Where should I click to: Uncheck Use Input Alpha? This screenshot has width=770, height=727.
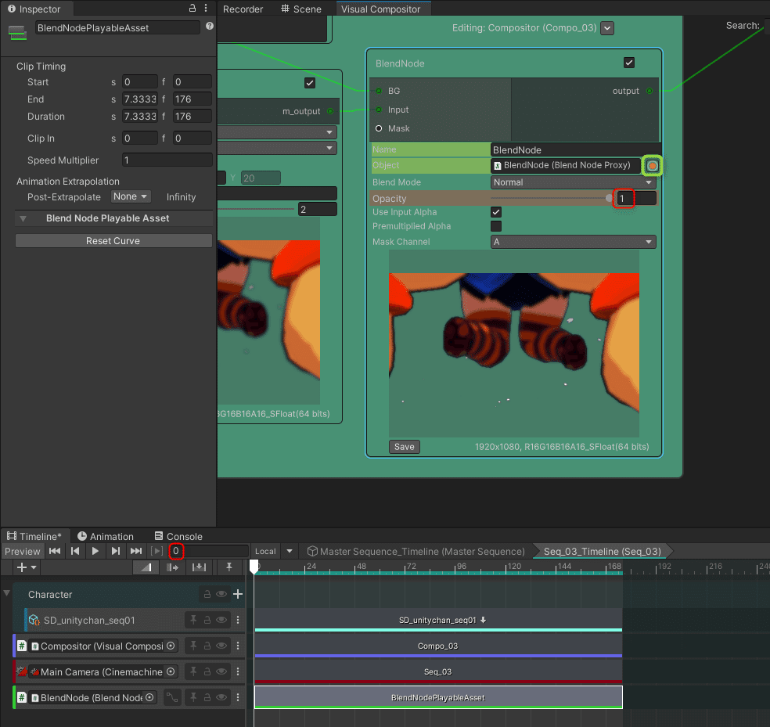[x=496, y=212]
